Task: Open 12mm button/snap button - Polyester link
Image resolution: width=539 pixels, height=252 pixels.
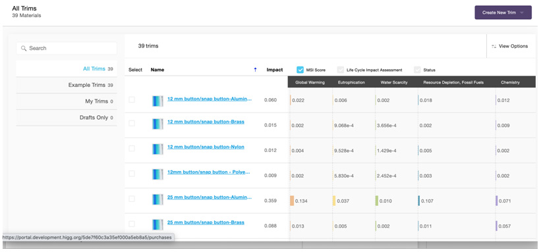Action: click(x=208, y=172)
